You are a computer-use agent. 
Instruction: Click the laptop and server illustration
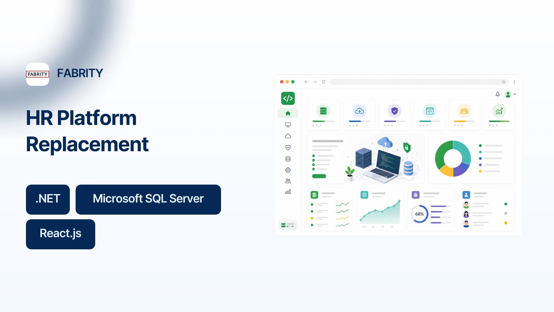[x=383, y=159]
